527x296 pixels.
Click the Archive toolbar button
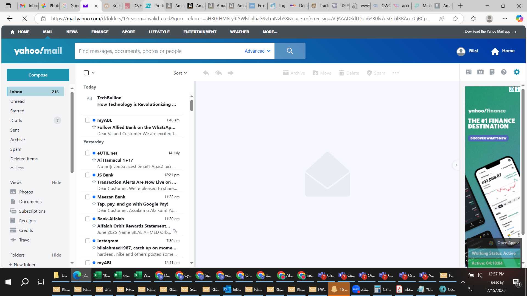pyautogui.click(x=294, y=73)
